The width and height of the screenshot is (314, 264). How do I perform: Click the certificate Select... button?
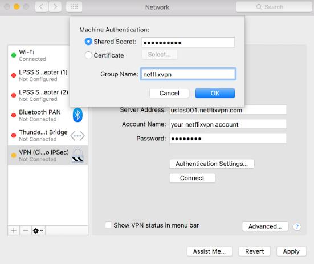point(160,55)
